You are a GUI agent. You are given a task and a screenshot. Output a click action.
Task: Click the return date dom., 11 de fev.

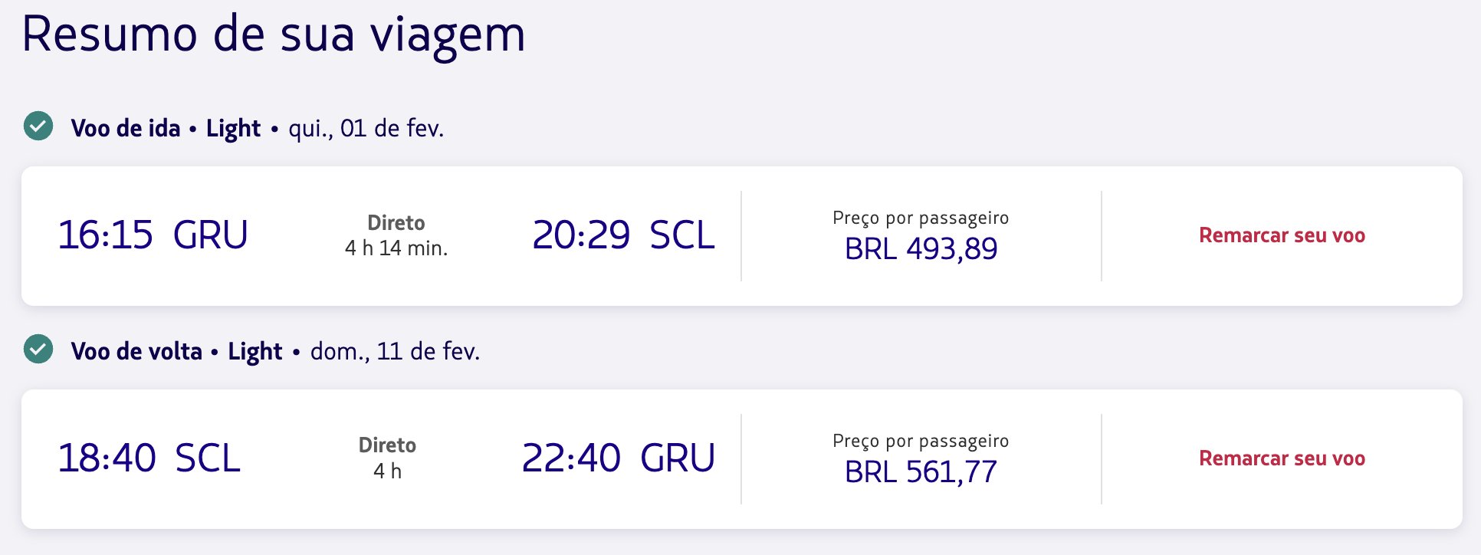(395, 351)
